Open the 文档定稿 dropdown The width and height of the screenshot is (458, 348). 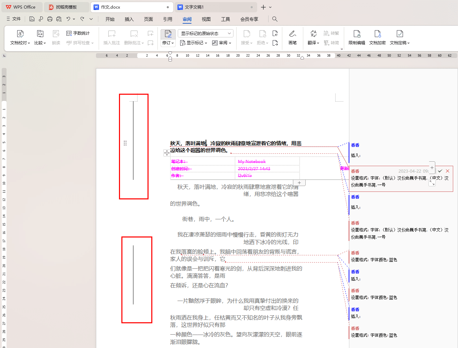click(399, 37)
